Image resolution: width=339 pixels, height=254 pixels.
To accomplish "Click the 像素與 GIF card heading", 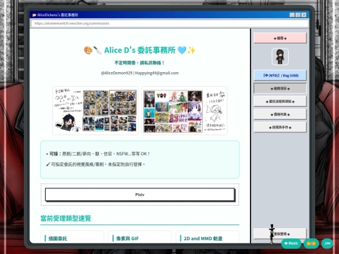I will 127,238.
